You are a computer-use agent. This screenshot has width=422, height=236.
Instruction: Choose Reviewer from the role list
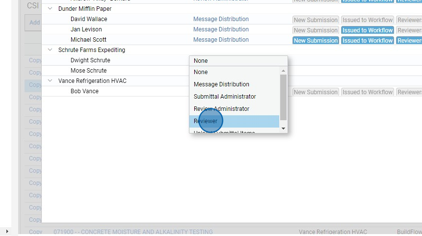point(234,121)
